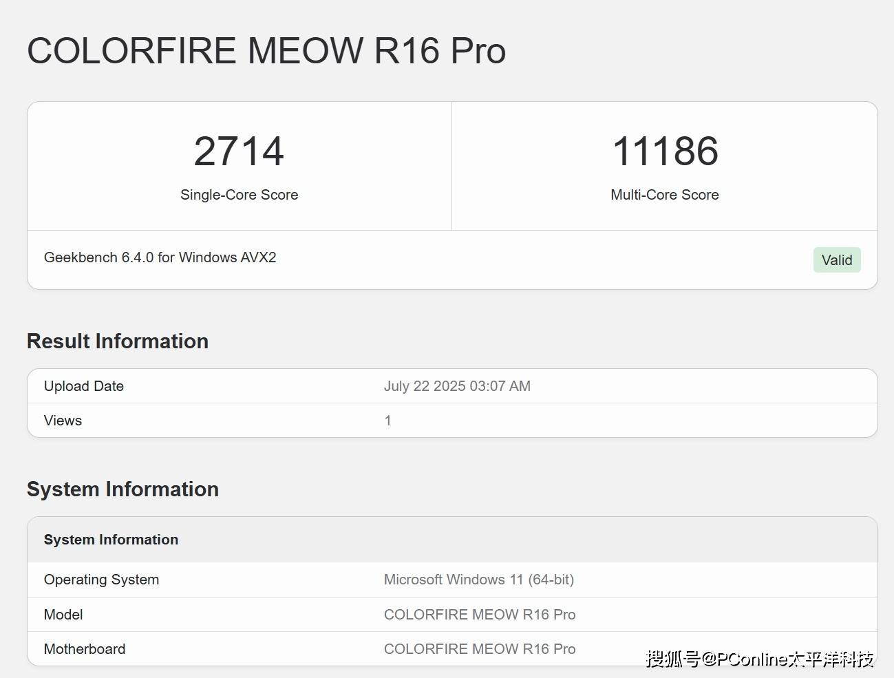Click the COLORFIRE MEOW R16 Pro page title
894x678 pixels.
[x=266, y=51]
